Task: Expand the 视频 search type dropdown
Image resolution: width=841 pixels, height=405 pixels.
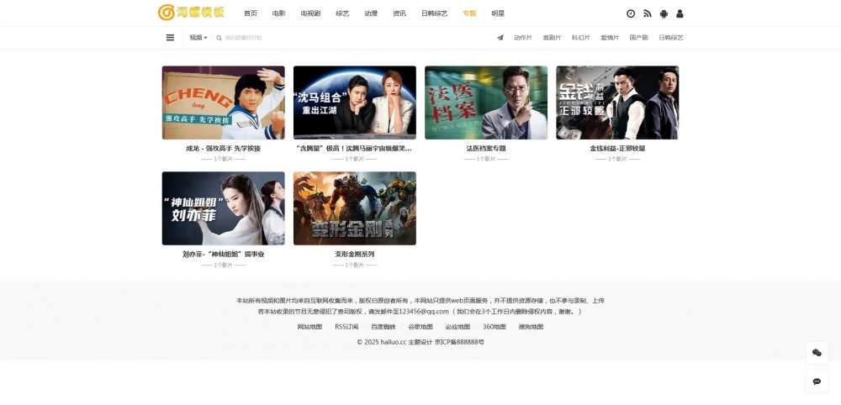Action: tap(198, 38)
